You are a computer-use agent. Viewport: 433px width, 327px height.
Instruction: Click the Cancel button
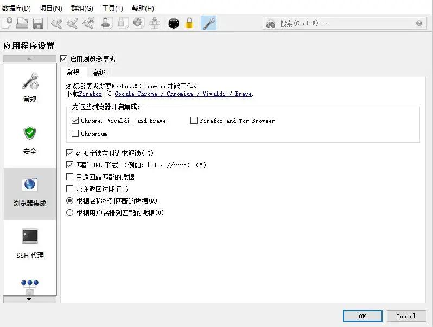click(x=406, y=316)
